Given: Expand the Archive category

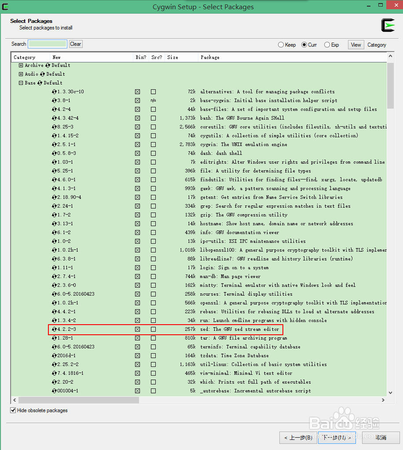Looking at the screenshot, I should pos(21,66).
